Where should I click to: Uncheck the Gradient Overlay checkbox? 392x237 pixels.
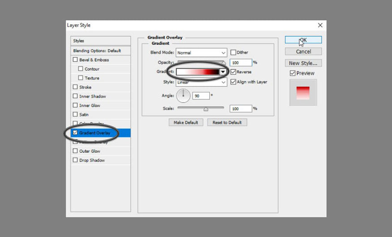[x=75, y=133]
